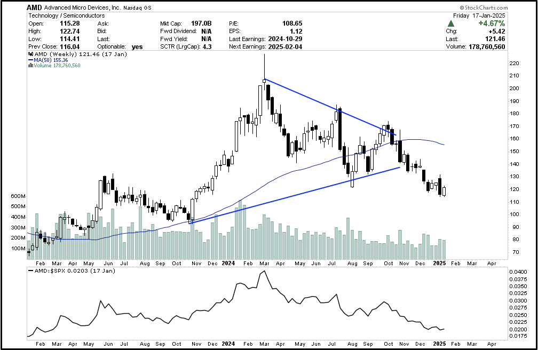The width and height of the screenshot is (538, 350).
Task: Click the Technology / Semiconductors sector label
Action: coord(67,15)
